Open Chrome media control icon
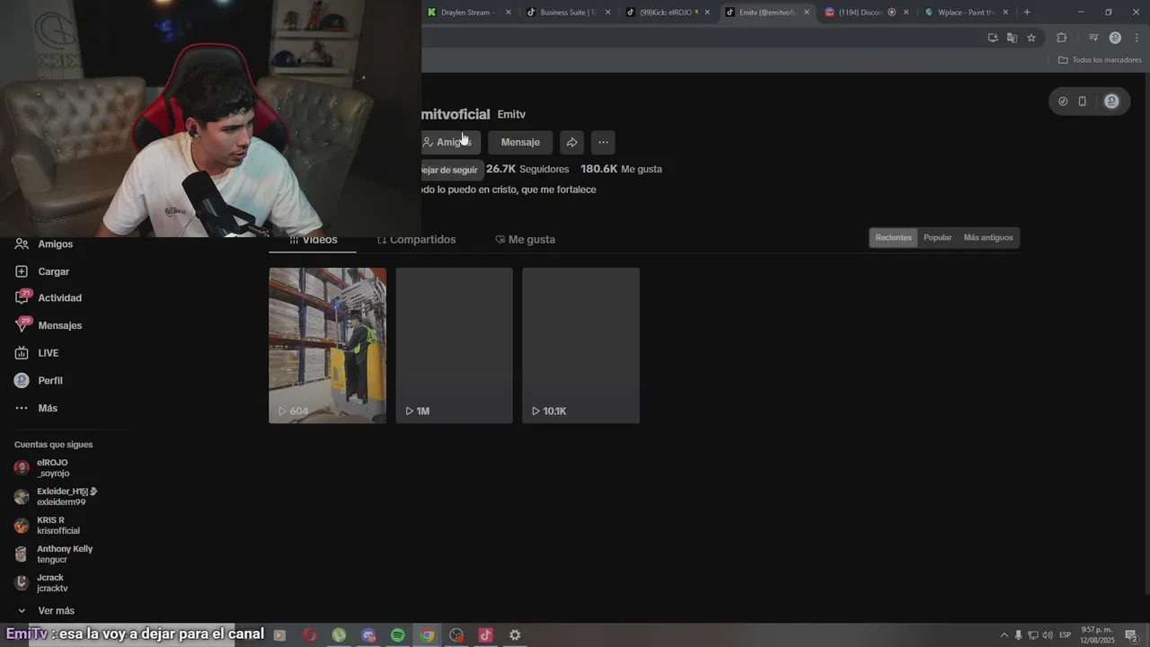The height and width of the screenshot is (647, 1150). (x=1093, y=38)
